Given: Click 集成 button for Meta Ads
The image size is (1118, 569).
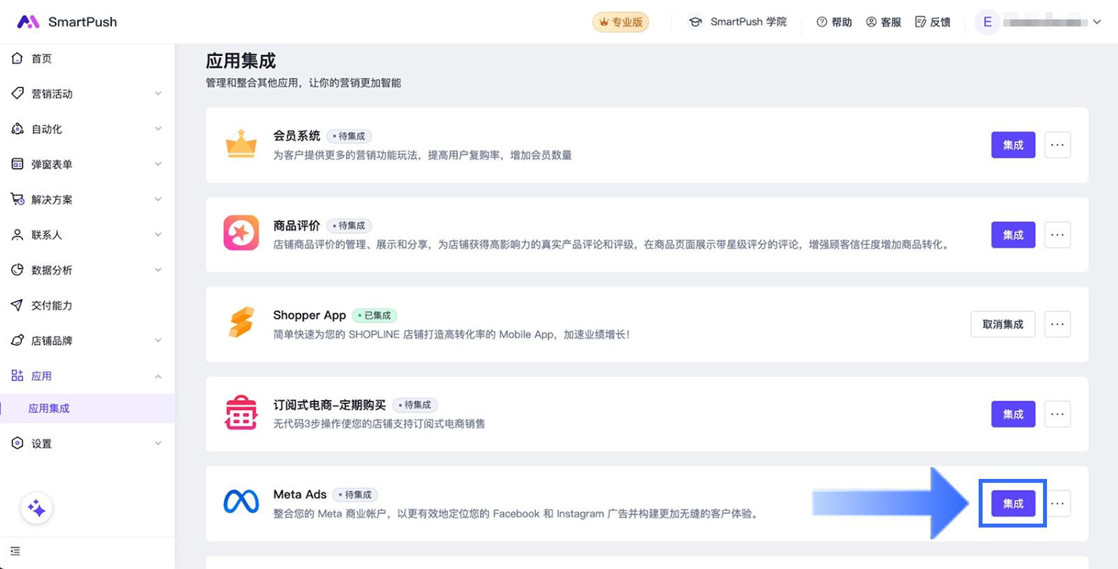Looking at the screenshot, I should pos(1012,503).
